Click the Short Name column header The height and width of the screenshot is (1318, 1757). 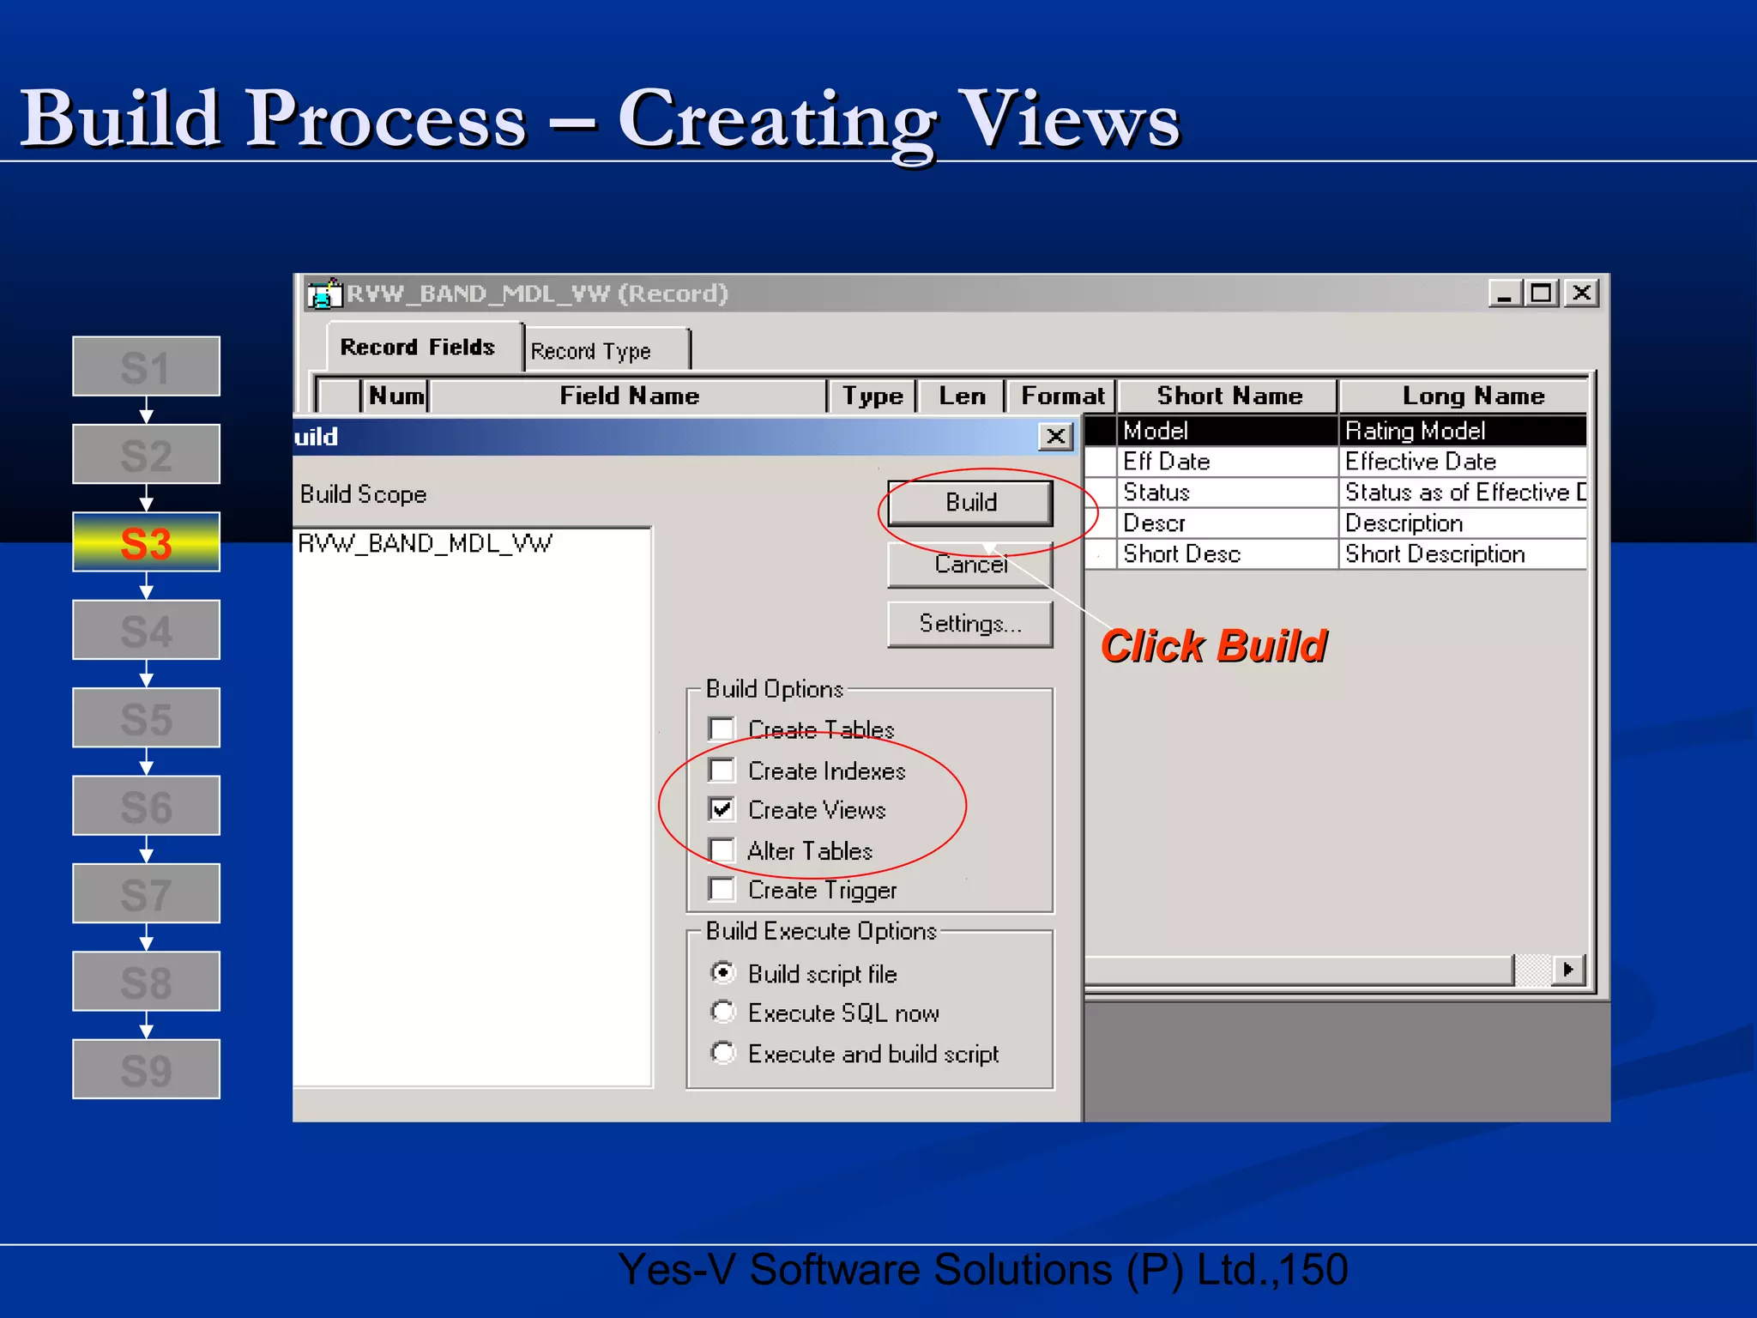pos(1229,396)
